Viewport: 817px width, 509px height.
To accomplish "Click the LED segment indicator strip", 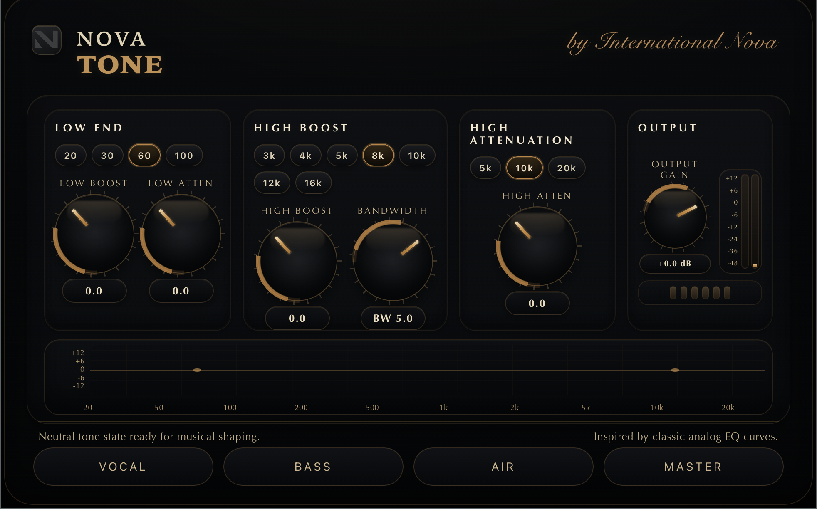I will (x=700, y=293).
